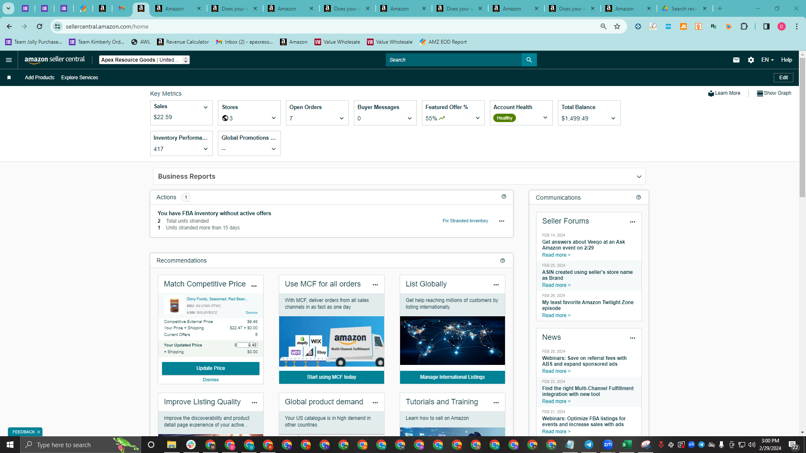806x453 pixels.
Task: Open the messages envelope icon
Action: point(736,60)
